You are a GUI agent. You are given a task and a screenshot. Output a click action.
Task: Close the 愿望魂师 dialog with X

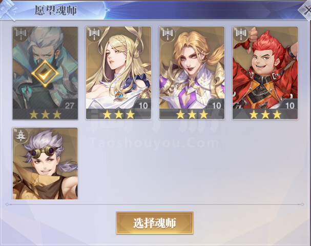(x=306, y=10)
